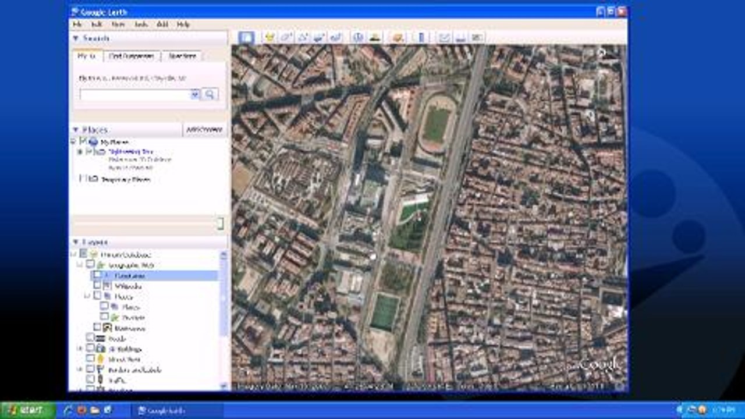Click the 3D Buildings layer icon

click(101, 349)
